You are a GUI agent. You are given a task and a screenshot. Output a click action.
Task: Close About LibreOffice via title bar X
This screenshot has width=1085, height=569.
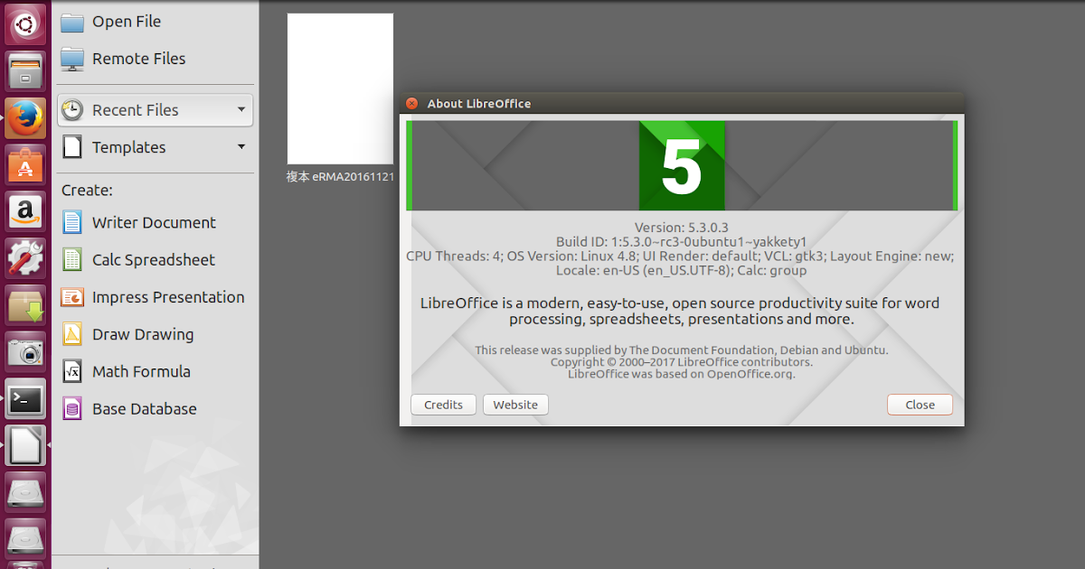coord(412,103)
